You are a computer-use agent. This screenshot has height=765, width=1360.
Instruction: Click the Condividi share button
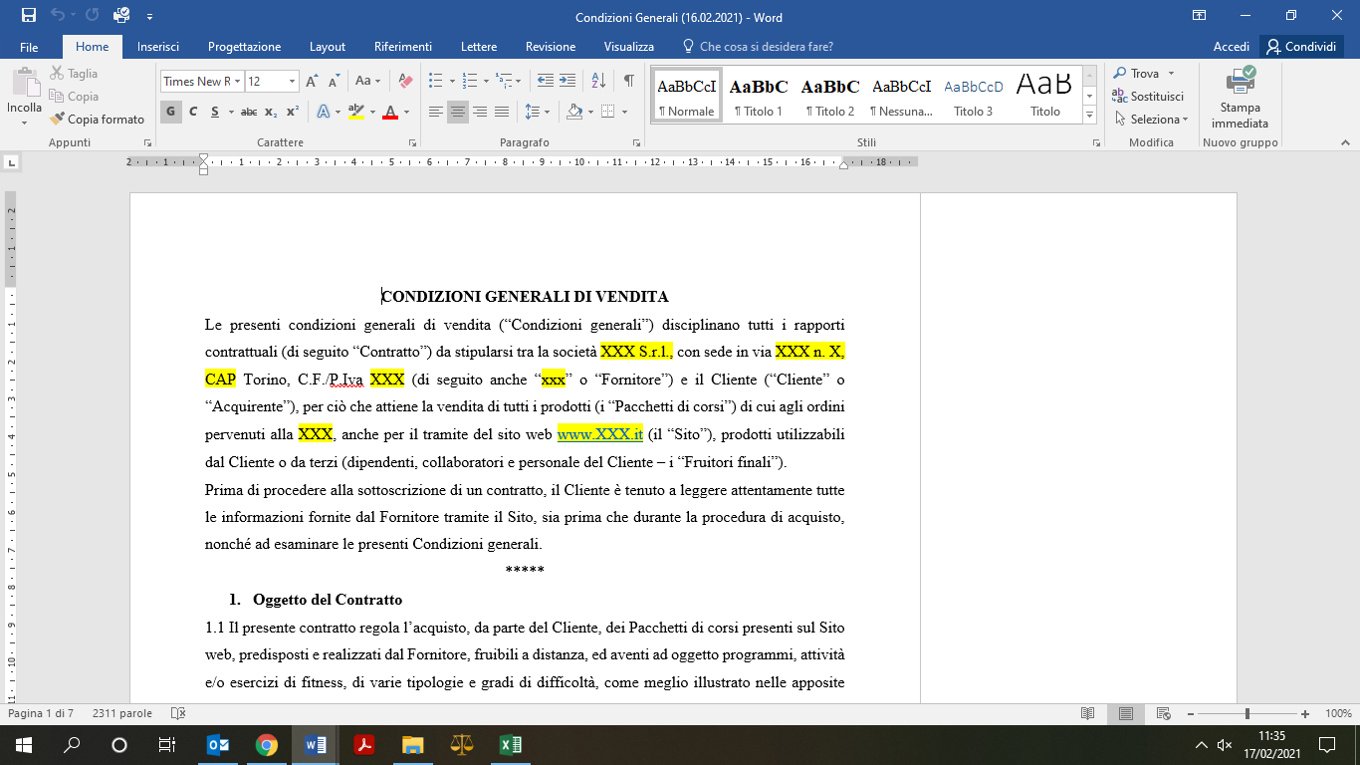(1301, 47)
